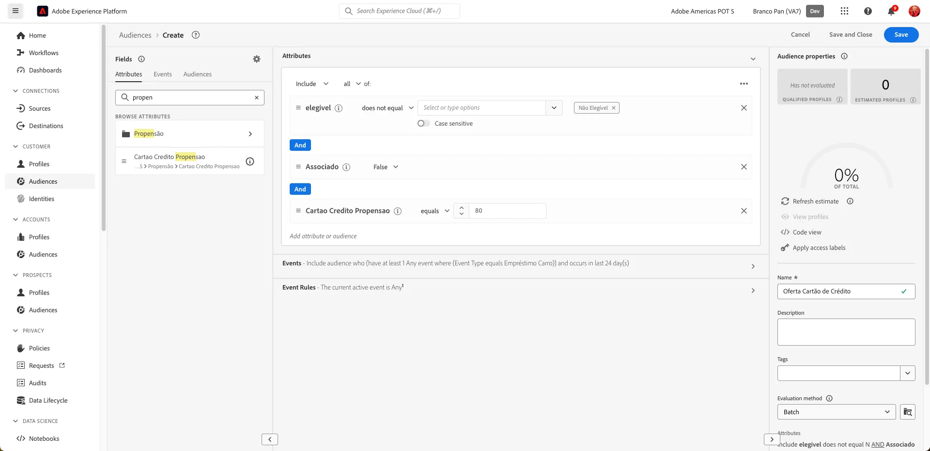Remove the Associado rule
This screenshot has width=930, height=451.
[x=744, y=167]
